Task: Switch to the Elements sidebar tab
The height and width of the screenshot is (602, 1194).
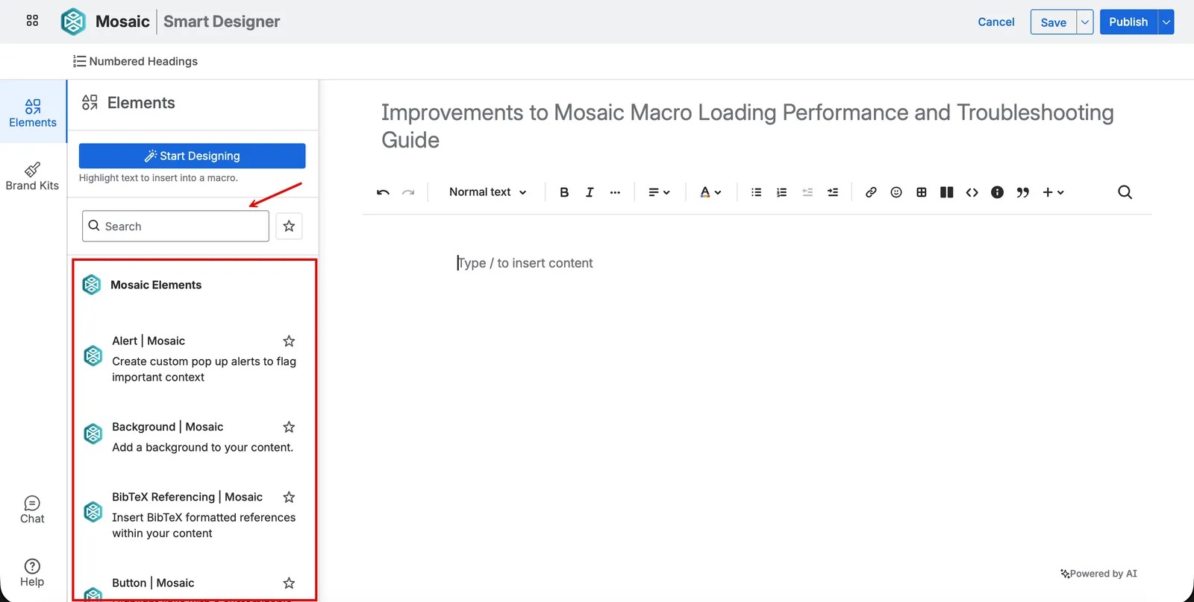Action: coord(33,113)
